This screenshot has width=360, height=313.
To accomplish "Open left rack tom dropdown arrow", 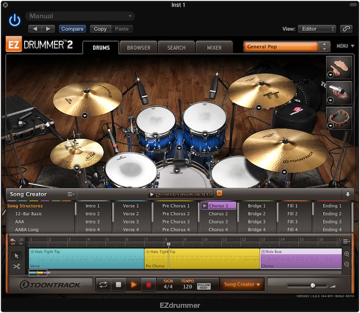I will click(x=155, y=135).
